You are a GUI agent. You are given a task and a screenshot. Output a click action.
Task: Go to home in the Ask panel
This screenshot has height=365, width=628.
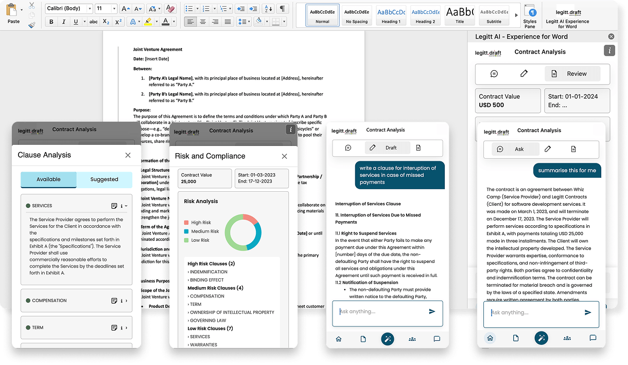[490, 338]
